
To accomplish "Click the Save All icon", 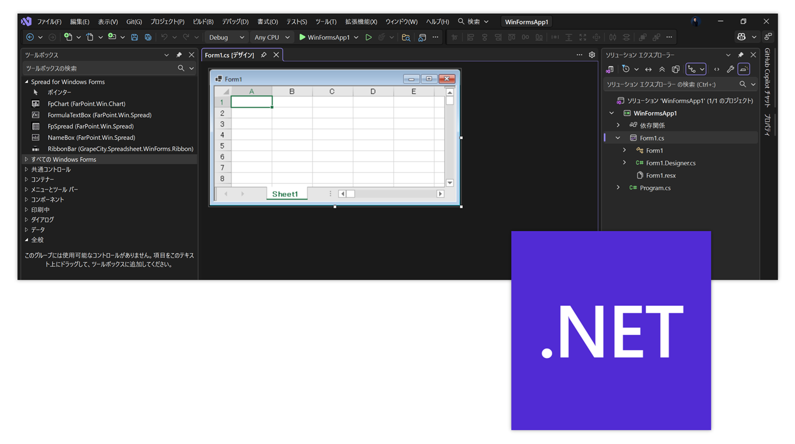I will tap(148, 37).
